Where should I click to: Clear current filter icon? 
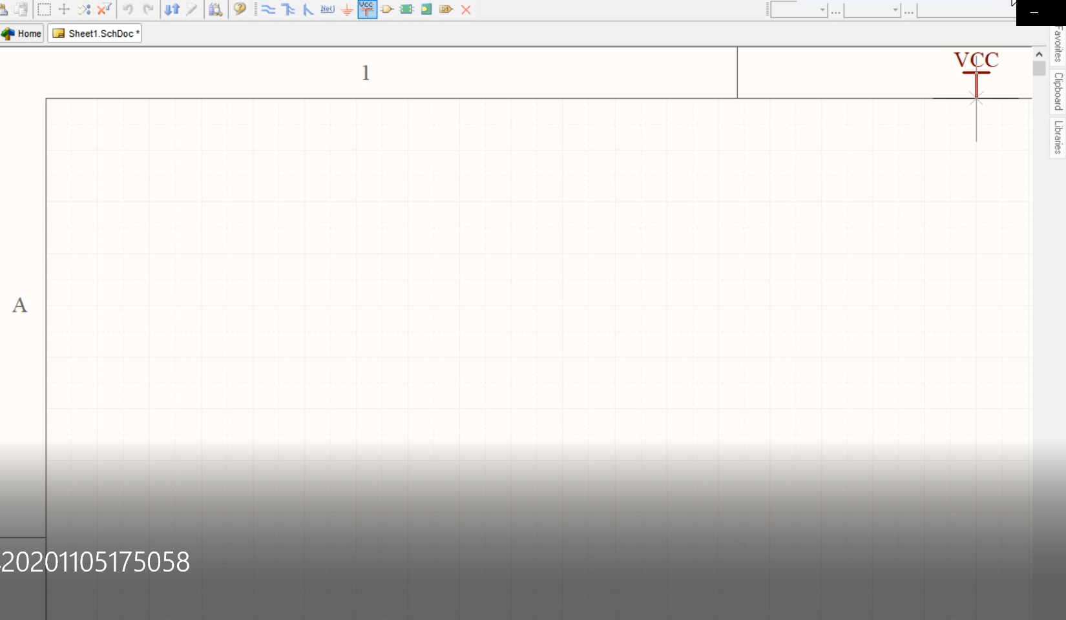(104, 10)
